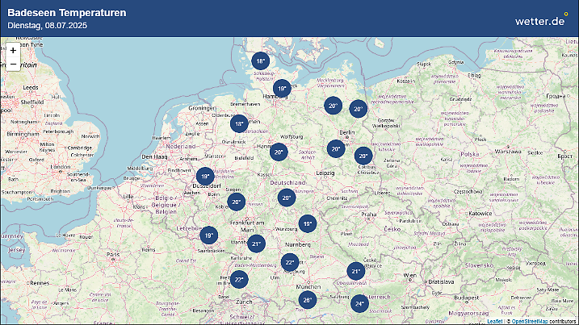The height and width of the screenshot is (325, 579).
Task: Click the 18° marker south of Bremerhaven
Action: (x=238, y=124)
